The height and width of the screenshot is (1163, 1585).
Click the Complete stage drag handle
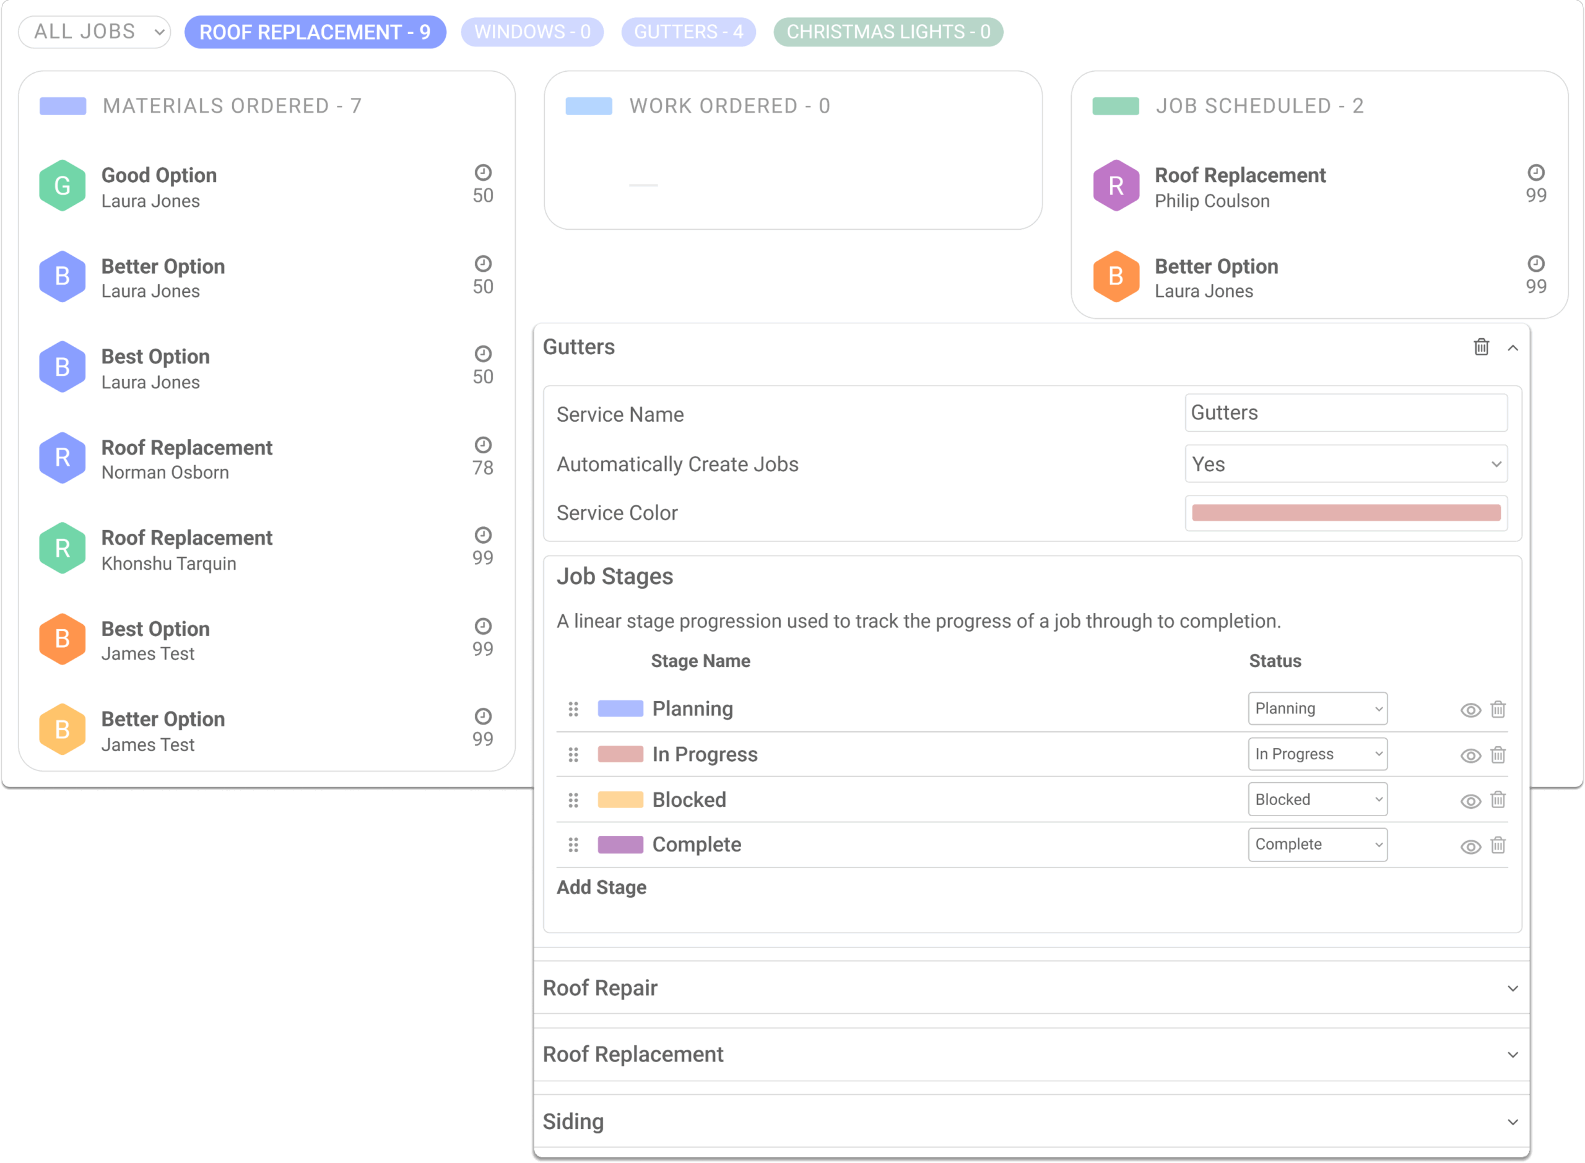click(573, 845)
